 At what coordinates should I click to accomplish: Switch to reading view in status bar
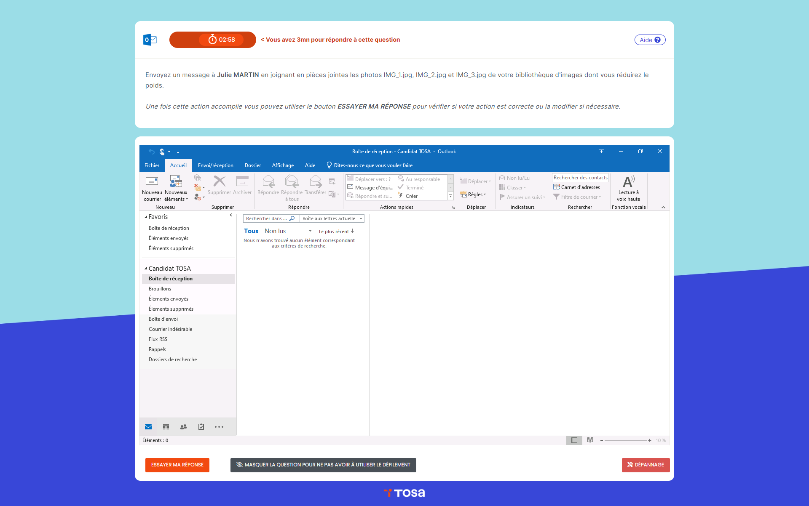point(590,440)
